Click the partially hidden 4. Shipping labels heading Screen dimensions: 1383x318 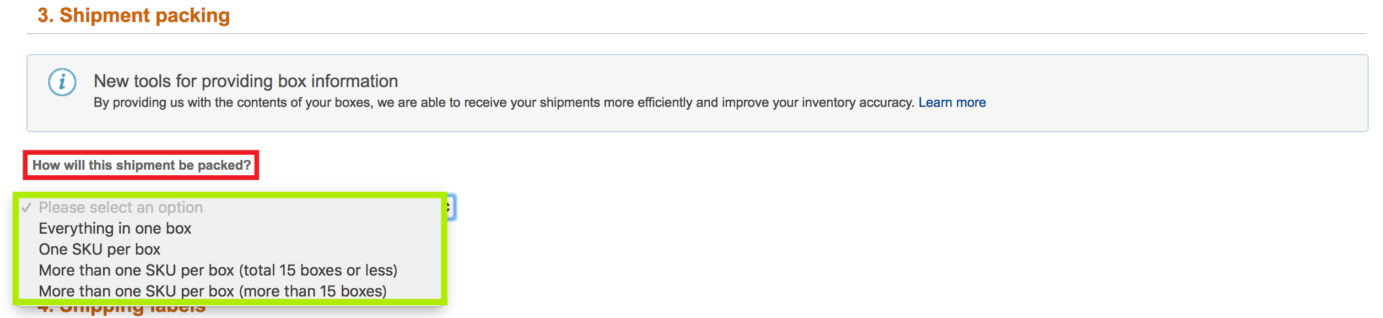point(121,310)
